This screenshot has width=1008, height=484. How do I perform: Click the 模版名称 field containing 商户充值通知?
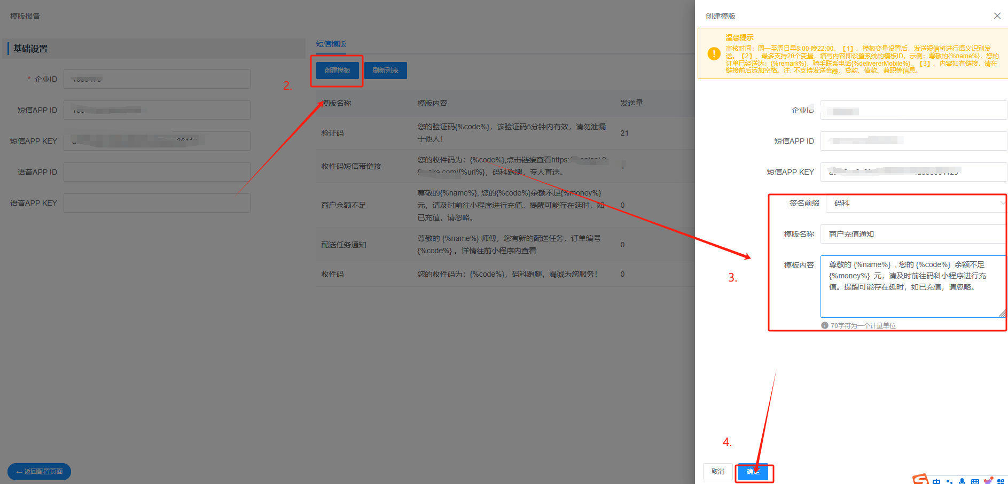pyautogui.click(x=913, y=234)
